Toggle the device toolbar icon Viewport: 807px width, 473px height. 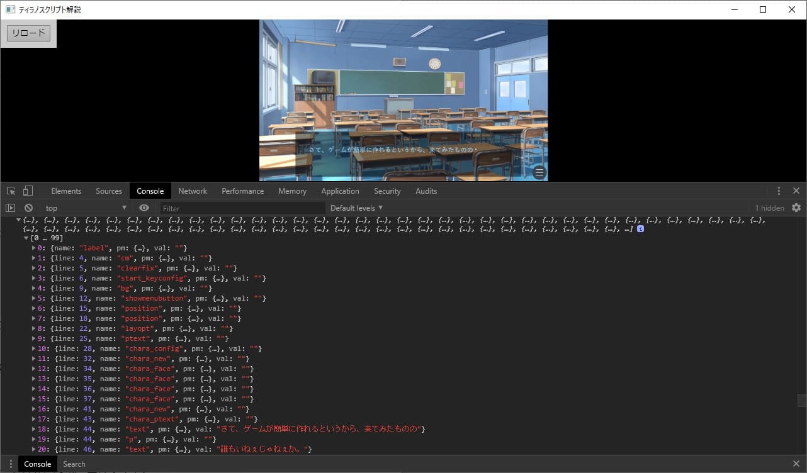pos(28,191)
